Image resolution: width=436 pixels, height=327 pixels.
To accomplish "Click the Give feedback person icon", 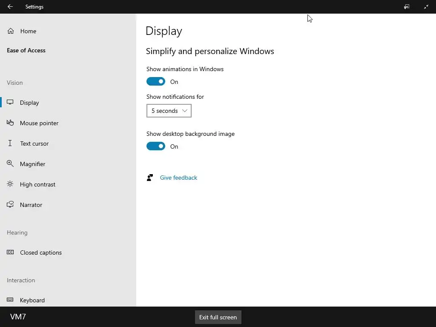I will (150, 178).
